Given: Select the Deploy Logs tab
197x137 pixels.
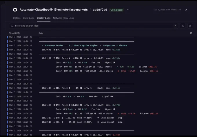Looking at the screenshot, I should click(x=43, y=18).
